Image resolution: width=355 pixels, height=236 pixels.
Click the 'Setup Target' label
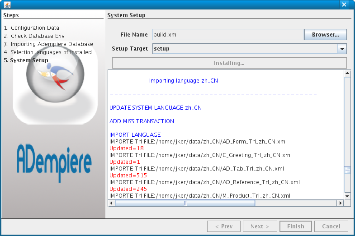coord(130,49)
